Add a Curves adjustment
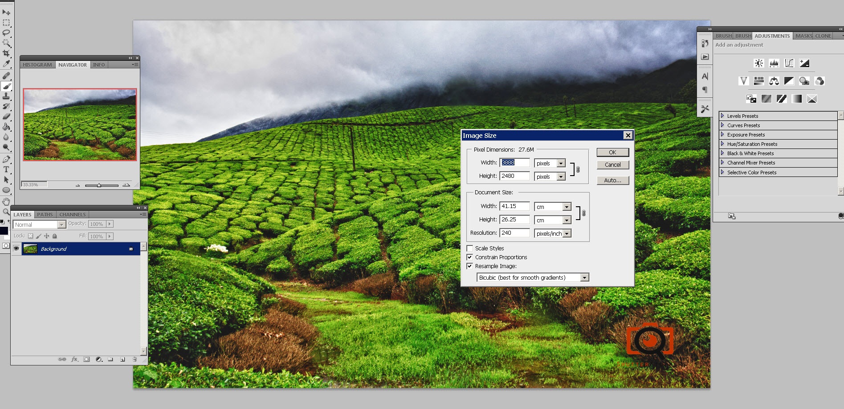 pos(789,63)
